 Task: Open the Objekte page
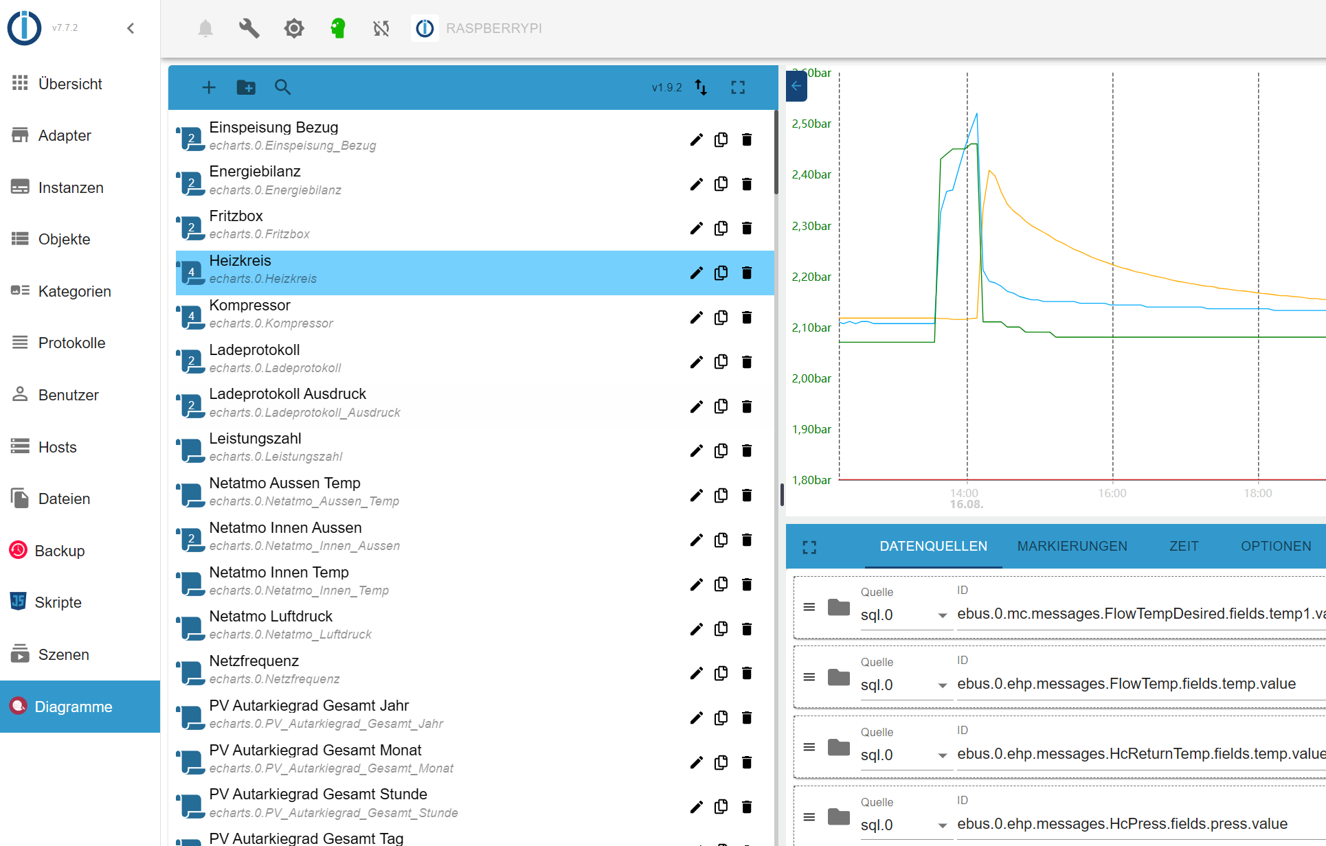pyautogui.click(x=80, y=239)
